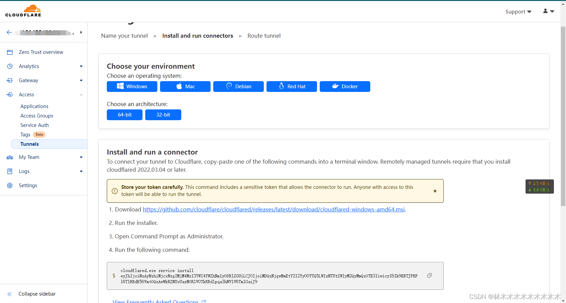Image resolution: width=566 pixels, height=303 pixels.
Task: Choose Docker as the environment
Action: [x=345, y=87]
